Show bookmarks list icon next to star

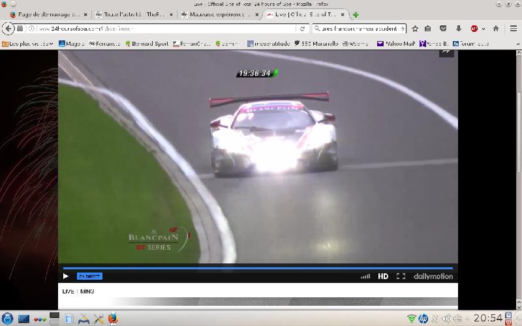428,29
